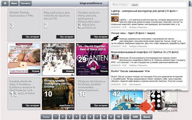Go to next page with Далее
Viewport: 192px width, 120px height.
pyautogui.click(x=147, y=117)
